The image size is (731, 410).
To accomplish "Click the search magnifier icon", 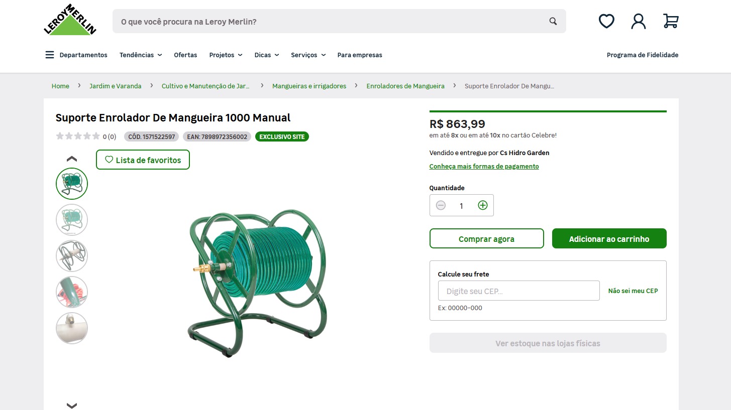I will 553,21.
